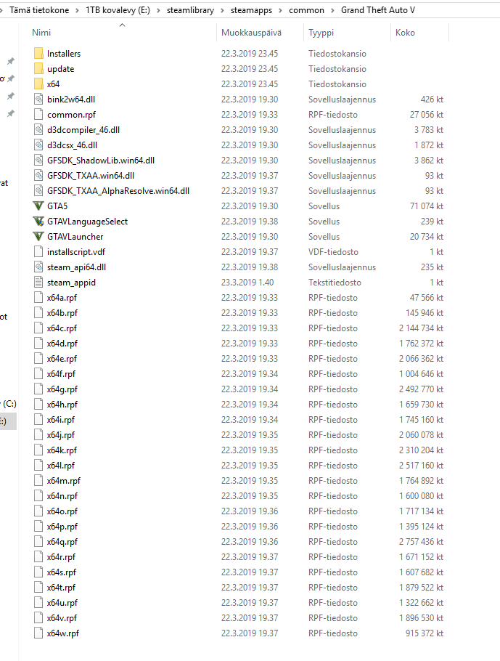Select the x64a.rpf file icon
Image resolution: width=500 pixels, height=661 pixels.
pos(38,298)
